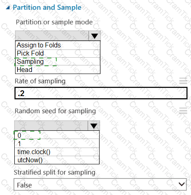Click the False value in Stratified split
Screen dimensions: 191x195
[x=24, y=185]
